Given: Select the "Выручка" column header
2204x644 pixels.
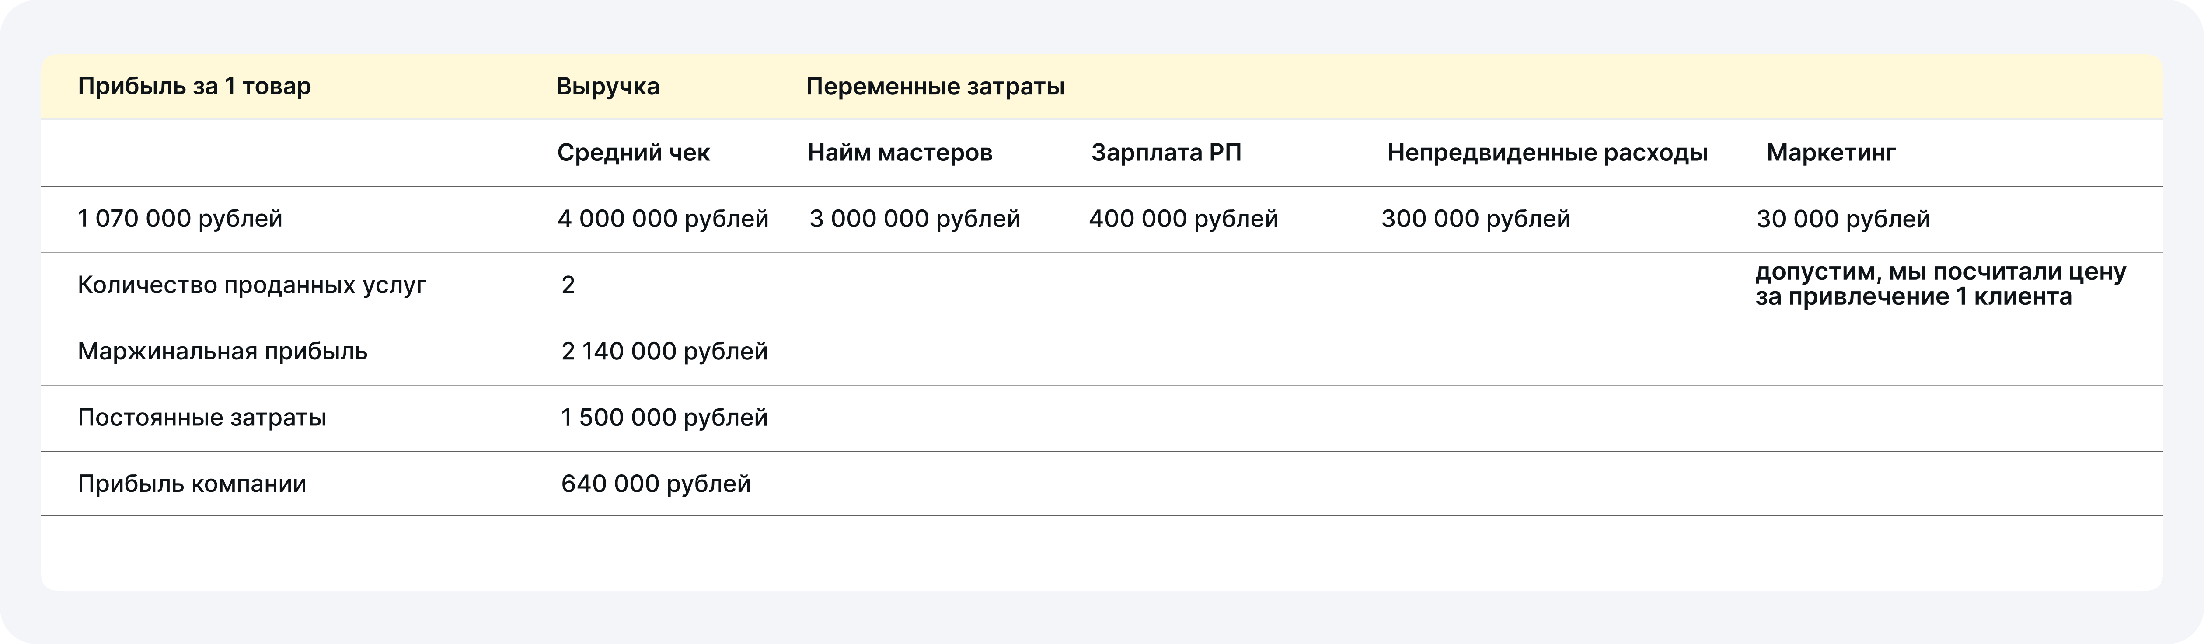Looking at the screenshot, I should pos(607,87).
